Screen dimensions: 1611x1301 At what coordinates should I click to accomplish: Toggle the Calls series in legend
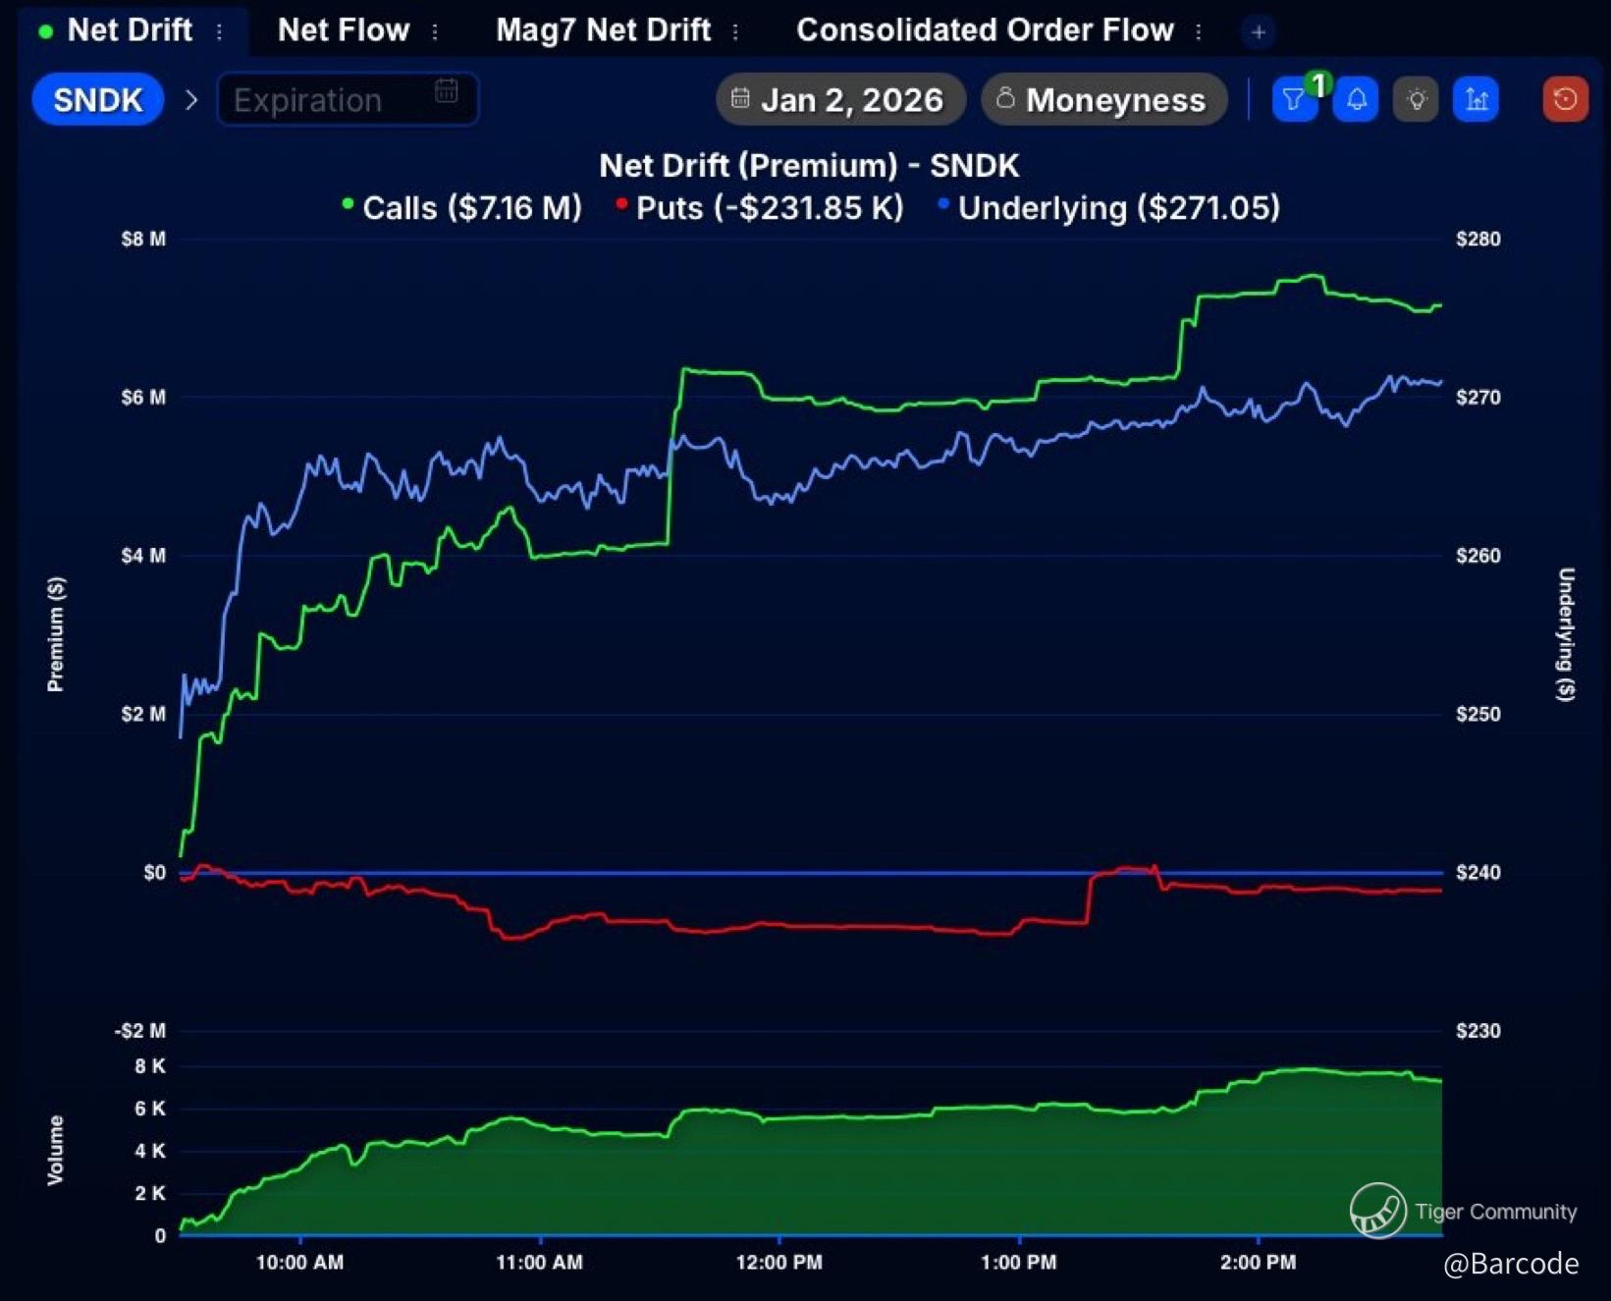[x=461, y=208]
